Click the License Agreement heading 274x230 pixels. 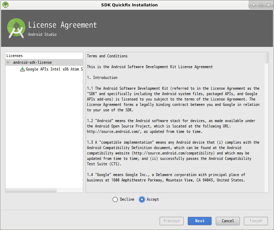tap(62, 25)
